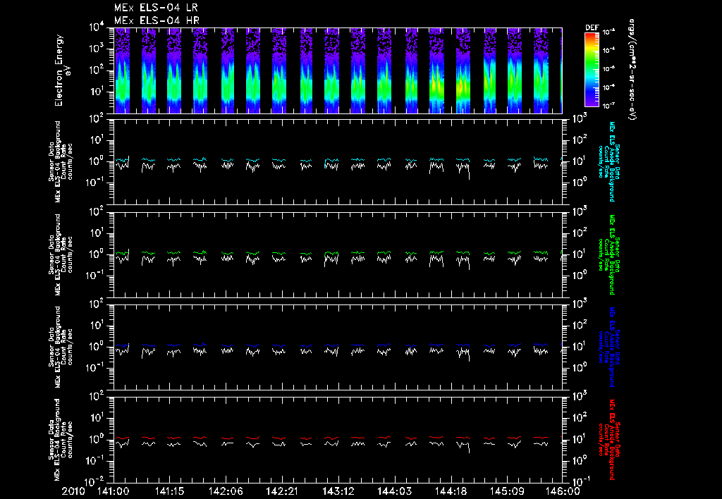
Task: Click the "MEx ELS-04 HR" title text
Action: click(x=157, y=20)
